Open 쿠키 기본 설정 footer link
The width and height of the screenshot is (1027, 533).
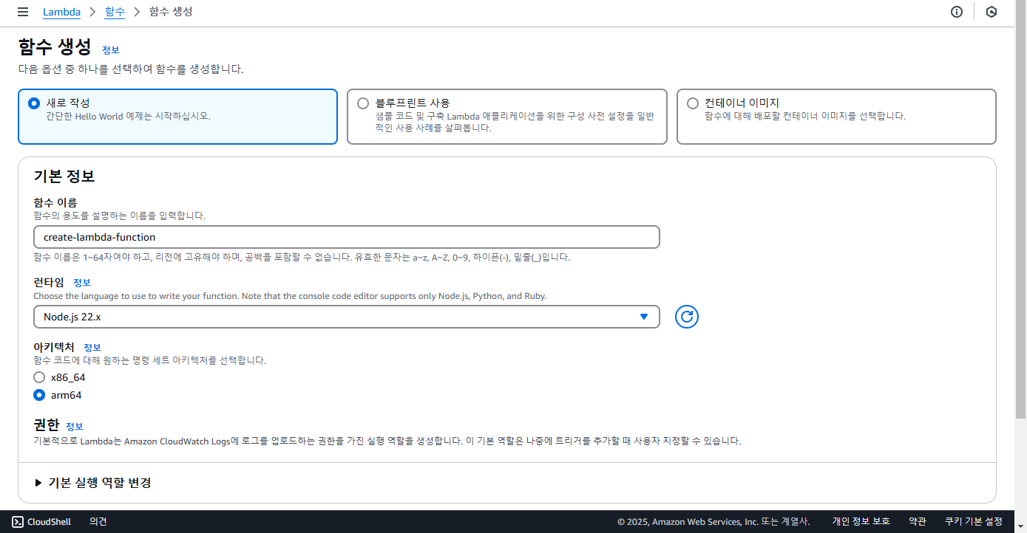click(x=974, y=521)
